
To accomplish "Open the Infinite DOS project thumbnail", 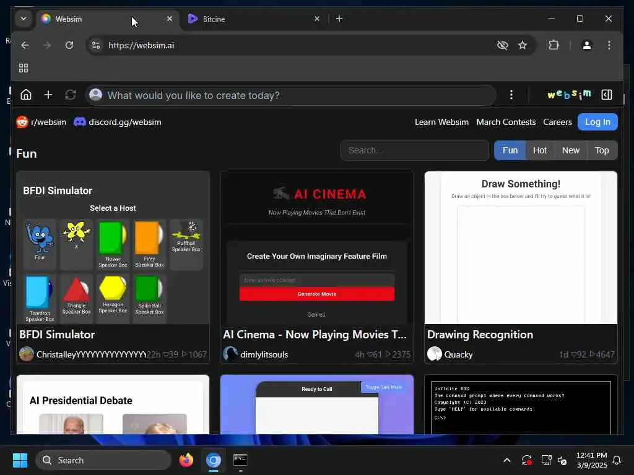I will click(x=521, y=404).
